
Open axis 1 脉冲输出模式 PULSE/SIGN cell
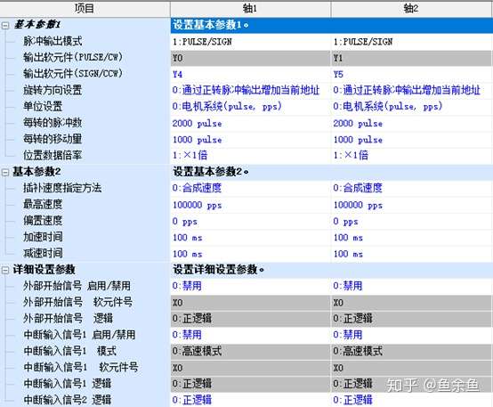coord(250,42)
